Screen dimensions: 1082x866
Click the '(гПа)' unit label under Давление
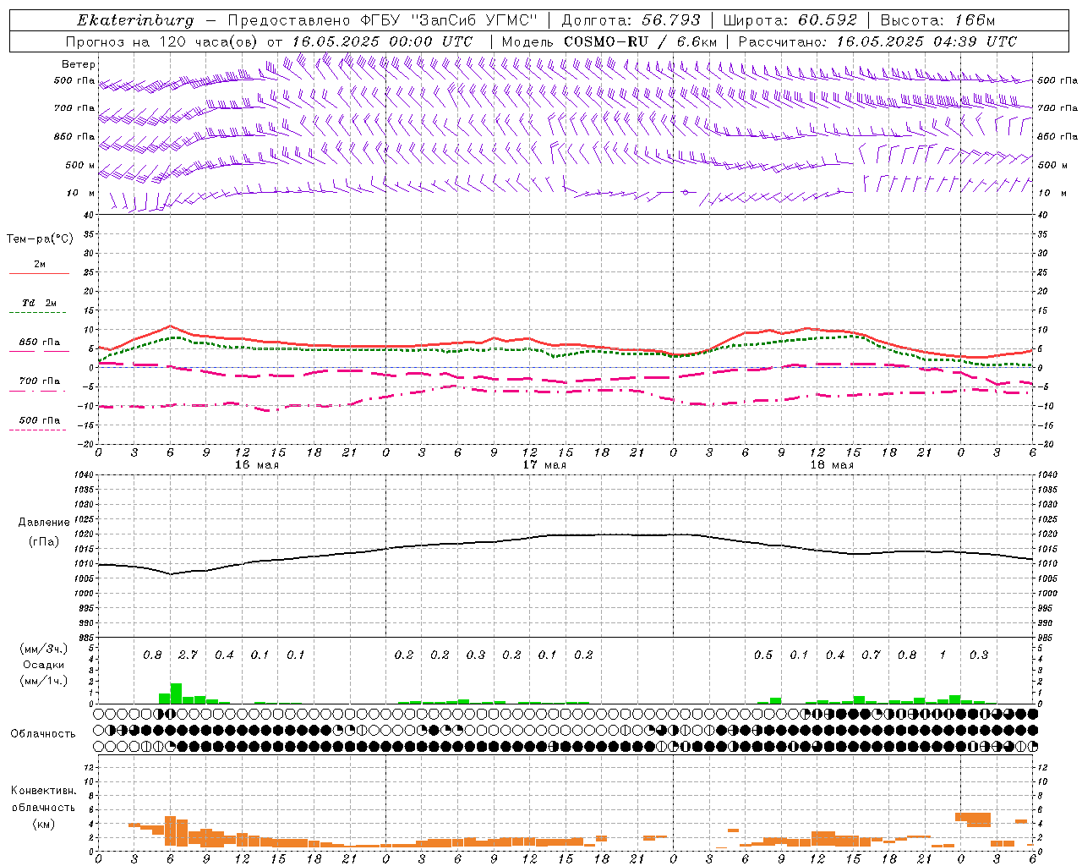point(44,541)
